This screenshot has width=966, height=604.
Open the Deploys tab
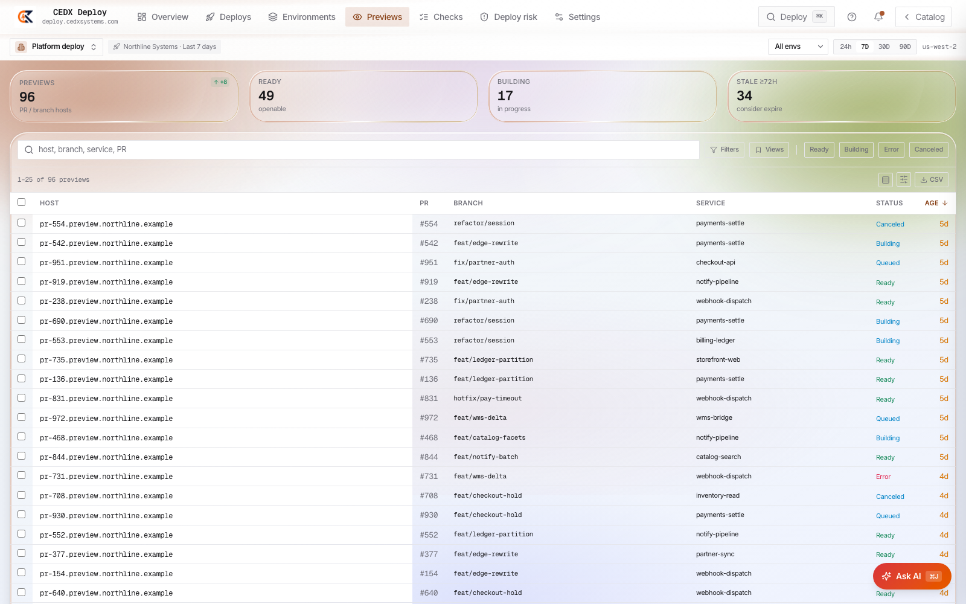[x=228, y=17]
